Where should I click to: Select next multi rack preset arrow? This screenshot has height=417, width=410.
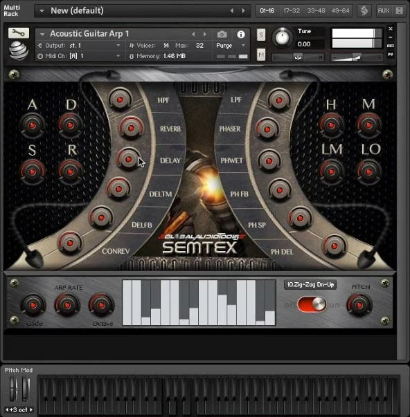coord(243,10)
